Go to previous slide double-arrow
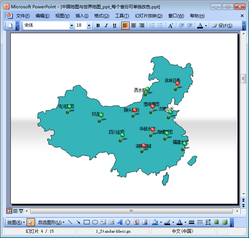Image resolution: width=249 pixels, height=238 pixels. [x=244, y=200]
